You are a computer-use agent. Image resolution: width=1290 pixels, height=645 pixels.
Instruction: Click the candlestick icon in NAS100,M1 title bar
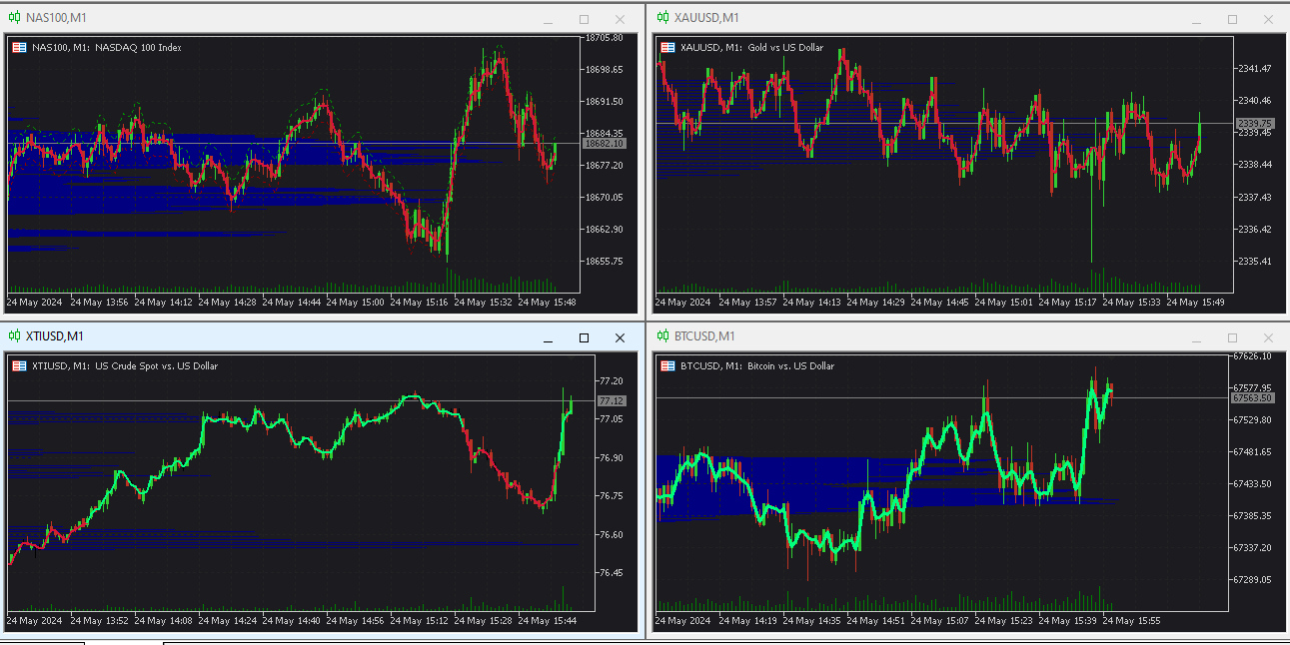tap(15, 18)
